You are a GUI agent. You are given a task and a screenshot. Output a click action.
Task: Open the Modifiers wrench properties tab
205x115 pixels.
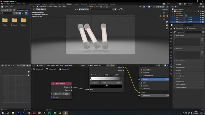[x=171, y=55]
